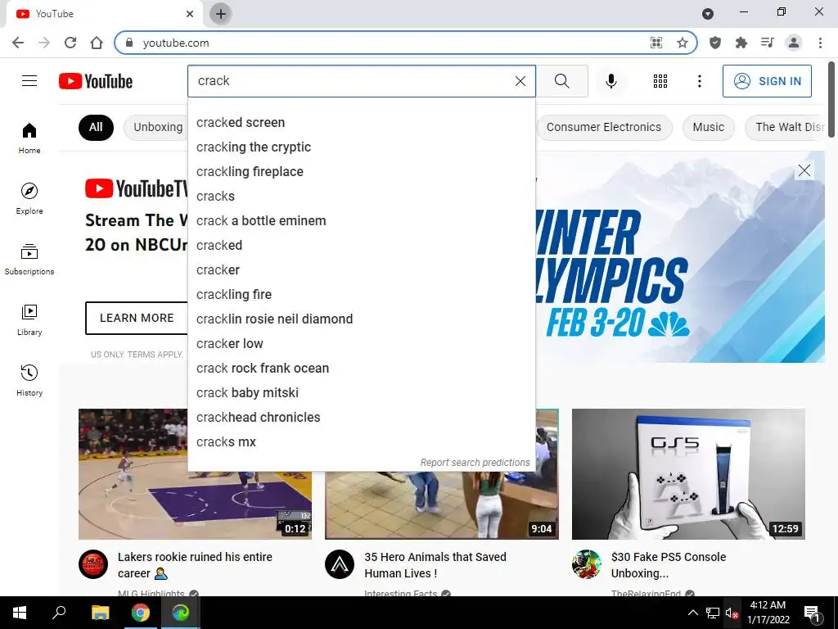Click the MLG Highlights channel avatar
This screenshot has height=629, width=838.
(93, 564)
